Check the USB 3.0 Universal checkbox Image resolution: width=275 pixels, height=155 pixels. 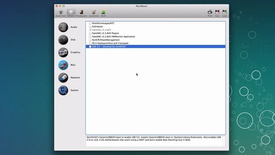90,46
